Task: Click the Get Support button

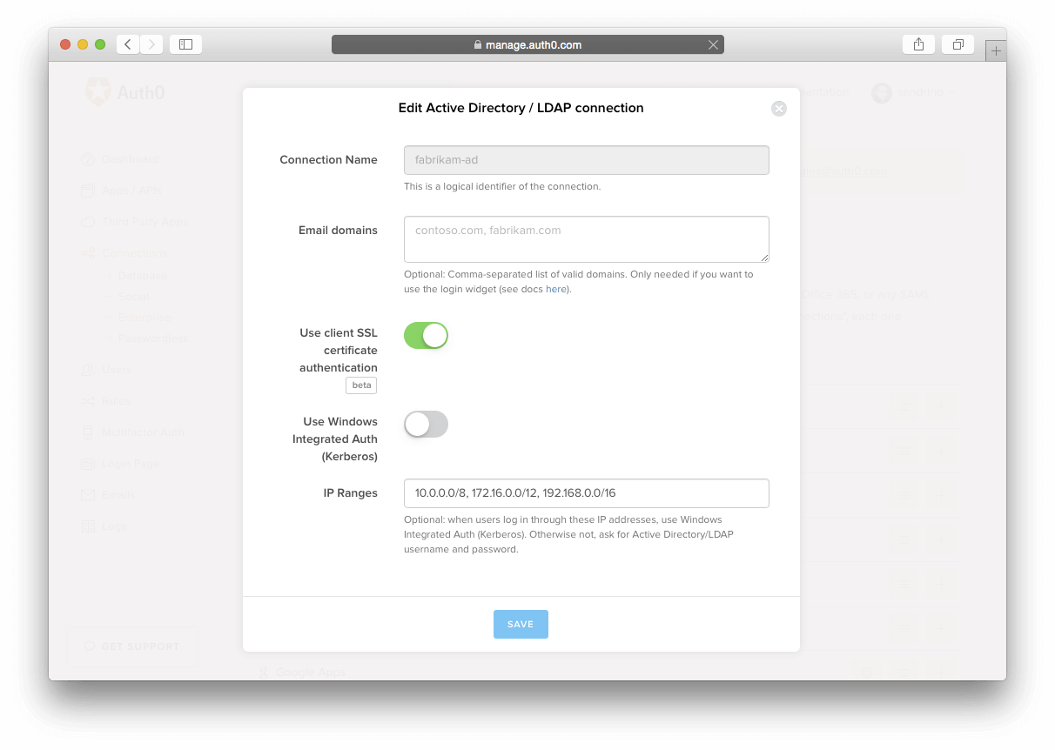Action: point(132,646)
